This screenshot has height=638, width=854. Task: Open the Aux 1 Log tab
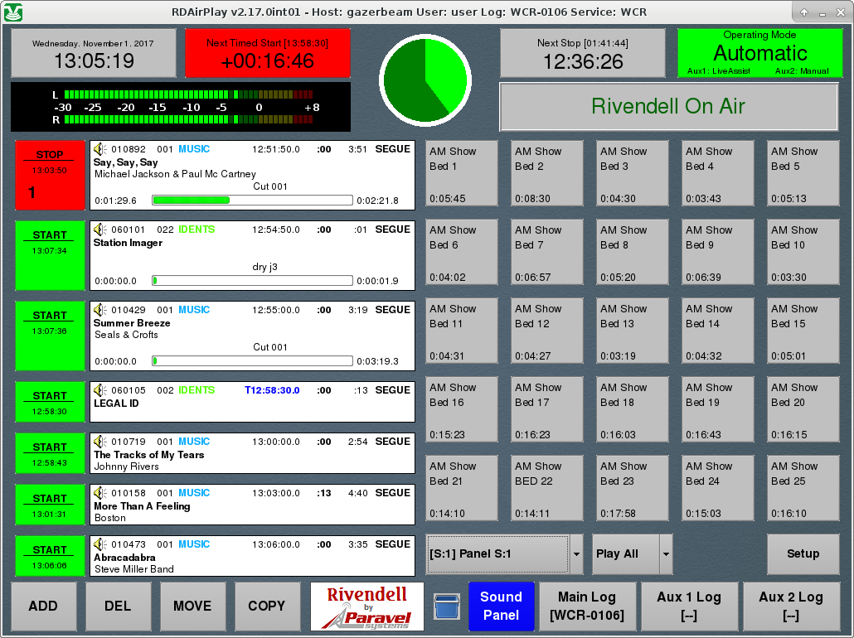(688, 607)
